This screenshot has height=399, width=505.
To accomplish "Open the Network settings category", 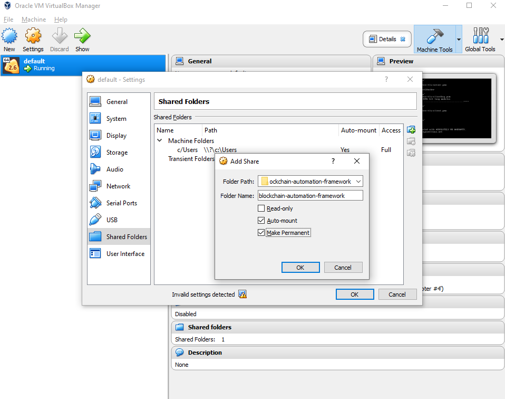I will pos(119,186).
